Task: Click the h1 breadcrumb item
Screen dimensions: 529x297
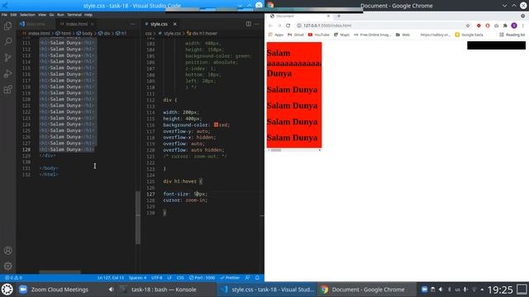Action: click(122, 33)
